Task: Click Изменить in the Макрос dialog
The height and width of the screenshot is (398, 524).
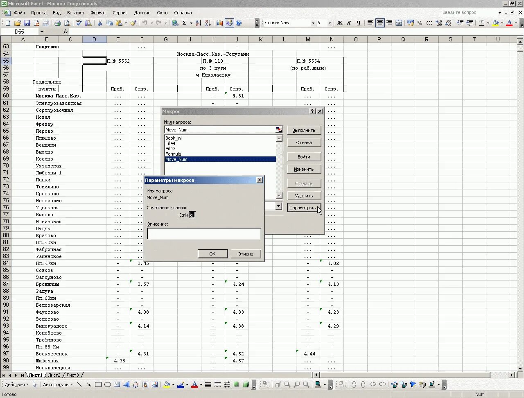Action: coord(304,169)
